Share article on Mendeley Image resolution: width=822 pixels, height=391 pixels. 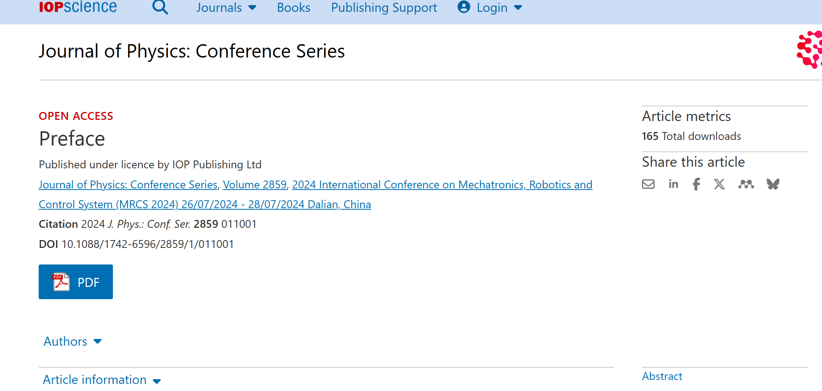coord(746,184)
